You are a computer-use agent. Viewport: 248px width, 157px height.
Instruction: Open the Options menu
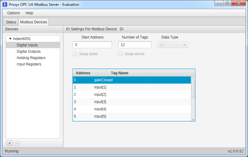(14, 13)
